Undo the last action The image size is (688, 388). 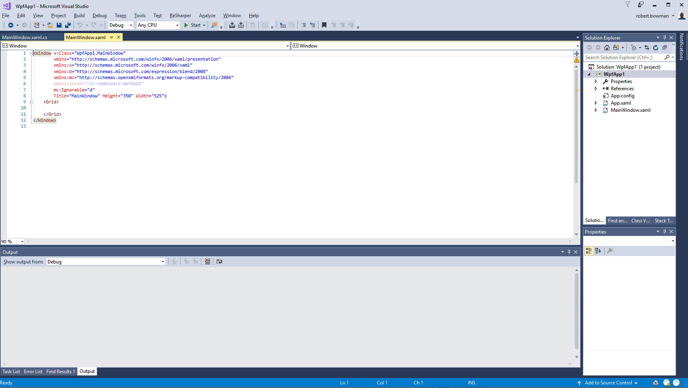point(80,25)
